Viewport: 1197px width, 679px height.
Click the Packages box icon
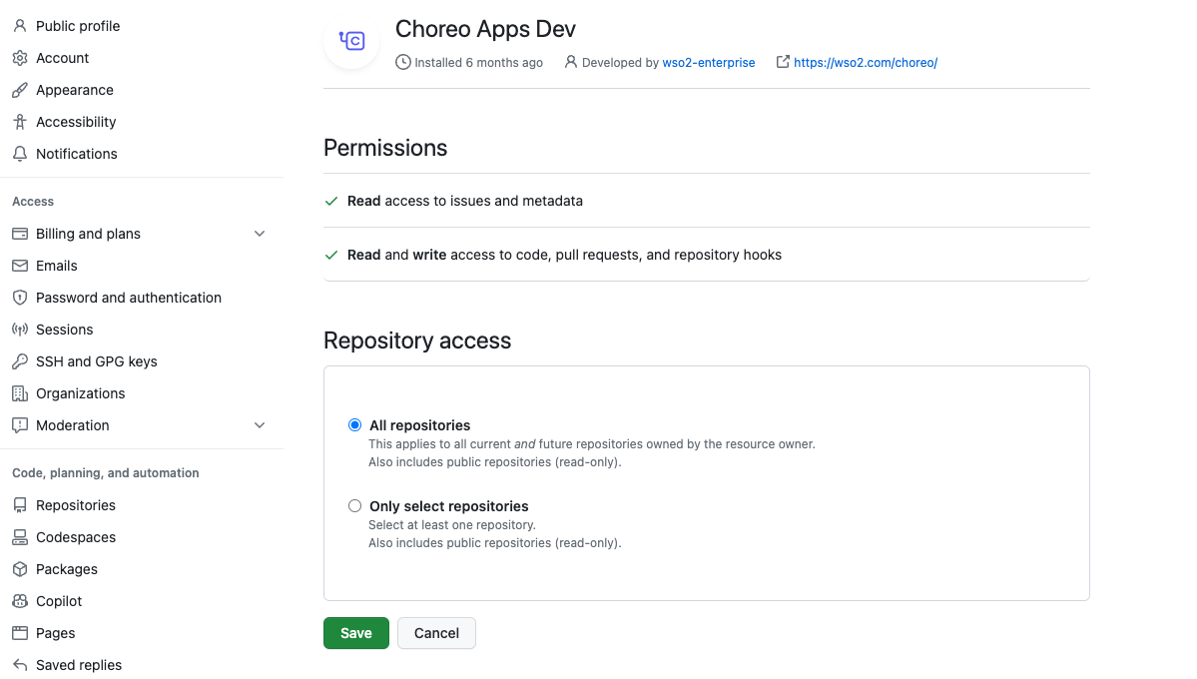[20, 569]
